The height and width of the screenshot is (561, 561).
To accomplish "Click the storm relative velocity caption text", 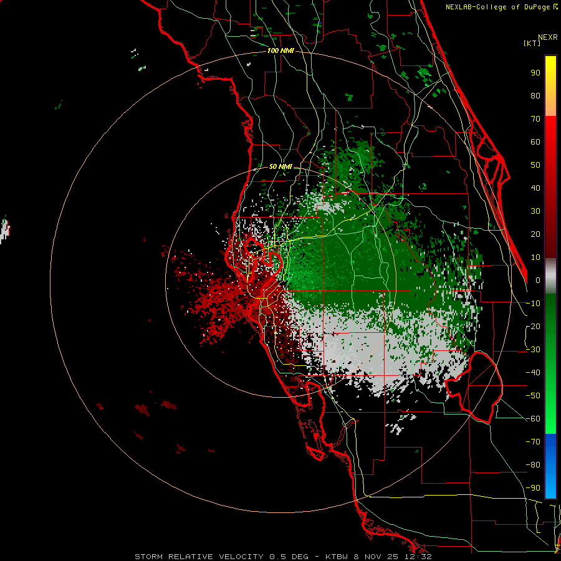I will click(x=283, y=557).
